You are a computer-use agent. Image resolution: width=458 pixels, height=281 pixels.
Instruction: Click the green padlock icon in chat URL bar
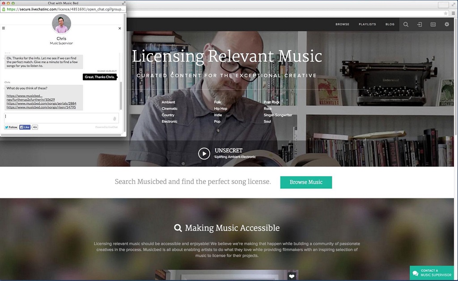point(4,9)
